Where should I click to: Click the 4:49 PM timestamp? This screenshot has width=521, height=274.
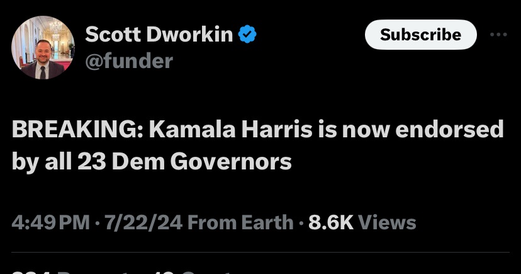[51, 222]
